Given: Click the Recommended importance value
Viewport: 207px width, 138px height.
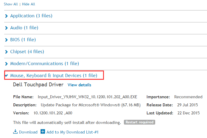Looking at the screenshot, I should (x=188, y=97).
